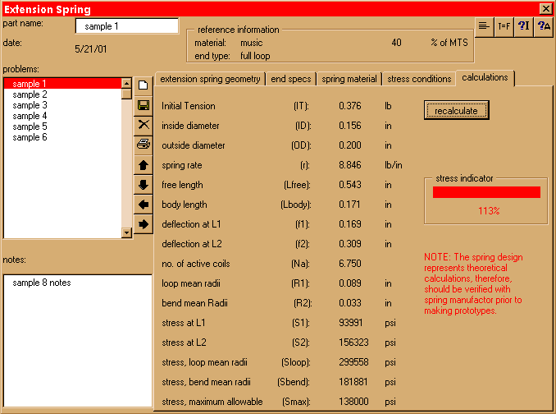Screen dimensions: 556x414
Task: Click the up arrow icon button
Action: point(144,165)
